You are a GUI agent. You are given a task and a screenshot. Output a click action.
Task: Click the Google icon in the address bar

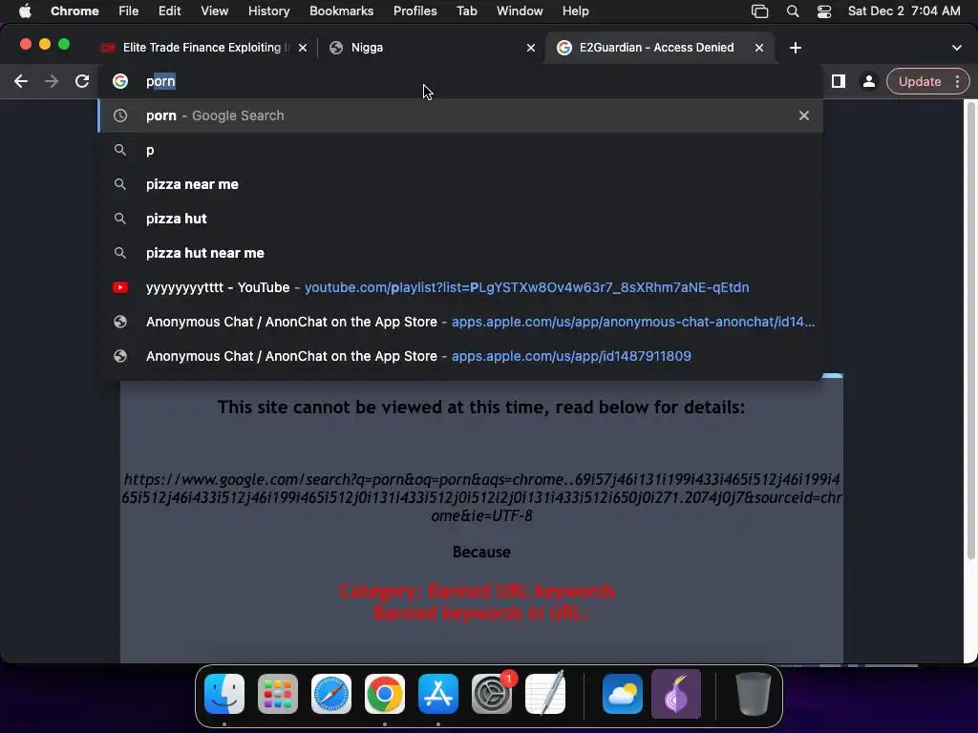click(119, 81)
